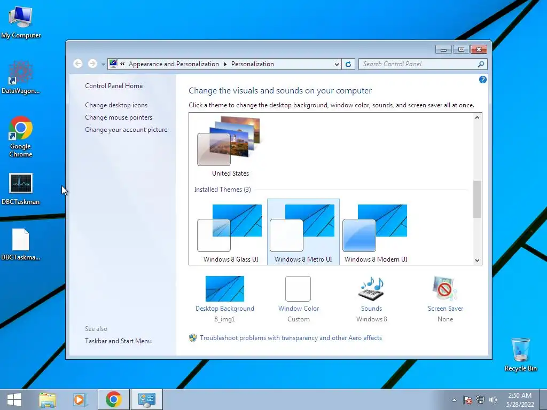
Task: Open Window Color settings
Action: coord(298,299)
